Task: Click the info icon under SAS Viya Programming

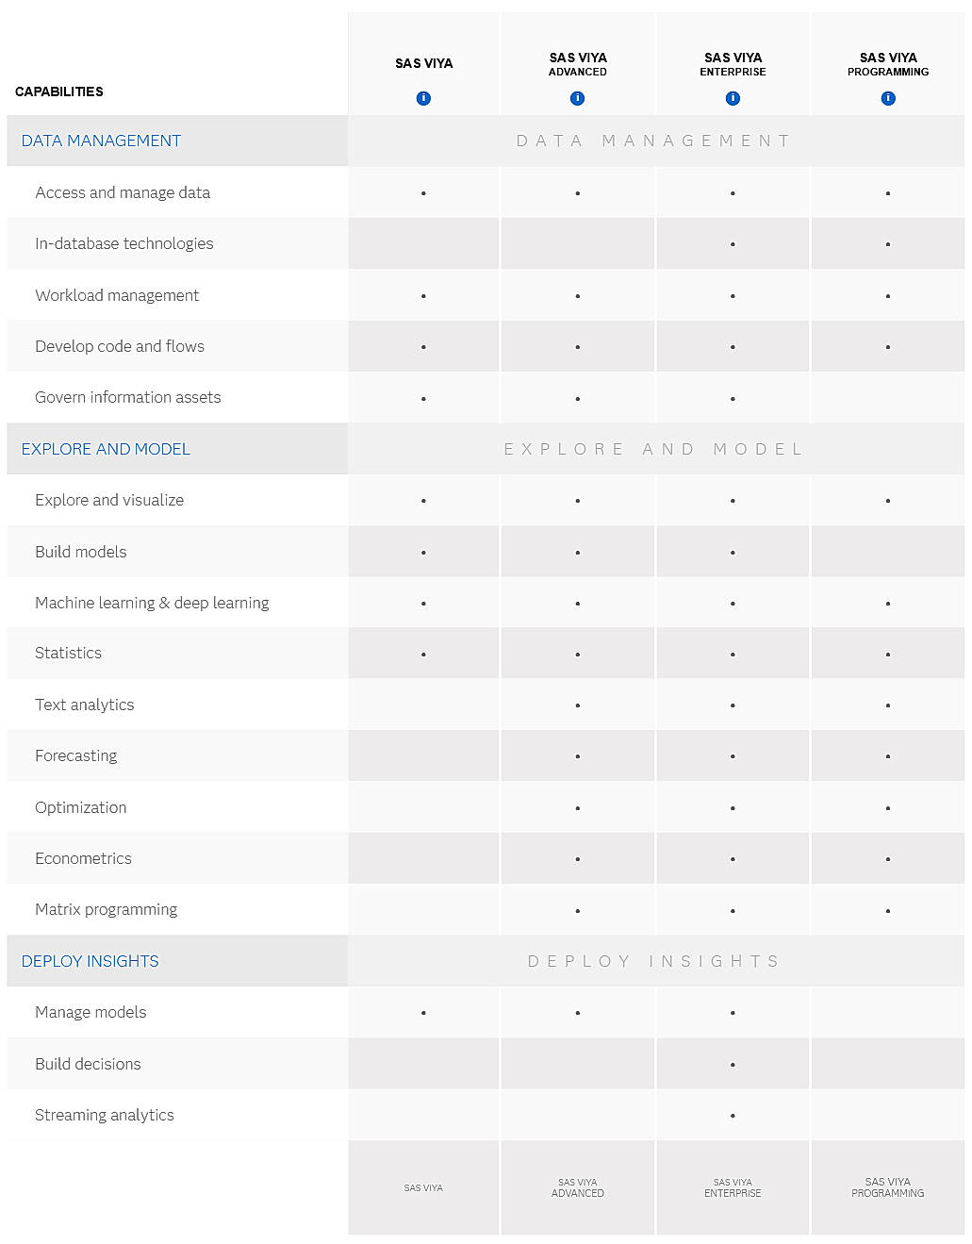Action: pyautogui.click(x=887, y=97)
